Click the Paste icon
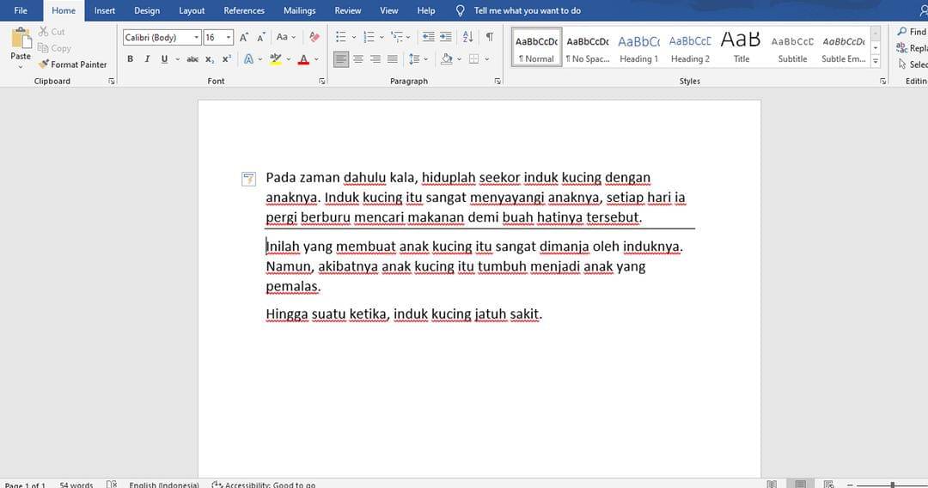The height and width of the screenshot is (488, 928). tap(21, 40)
